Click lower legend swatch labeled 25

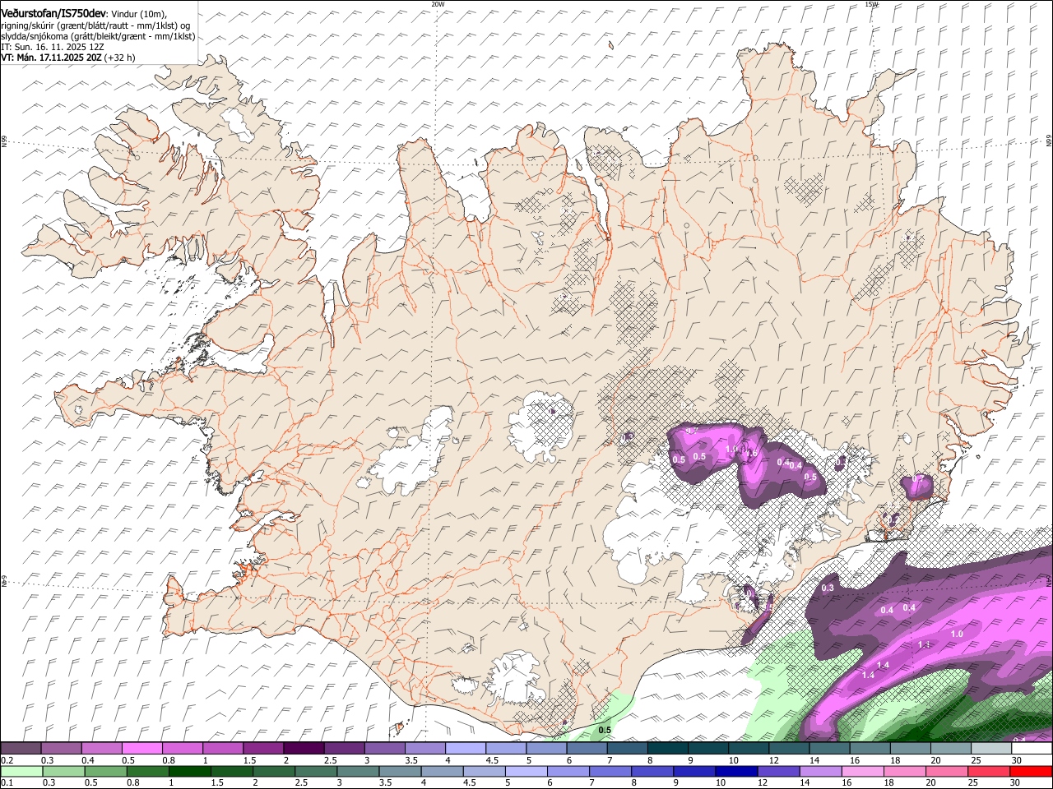(x=989, y=771)
